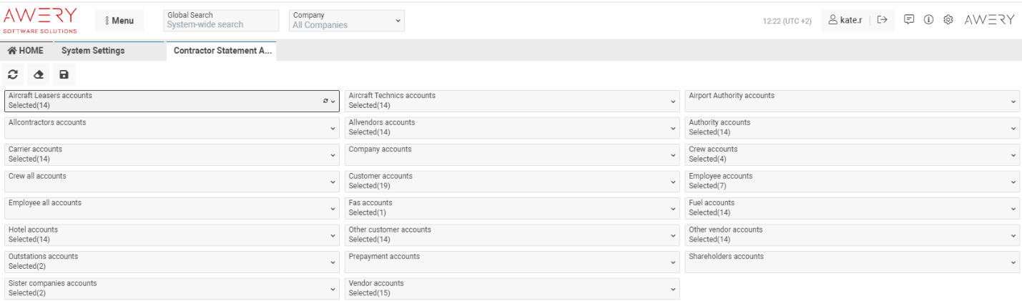
Task: Click the small refresh icon in Aircraft Leasers accounts
Action: coord(325,102)
